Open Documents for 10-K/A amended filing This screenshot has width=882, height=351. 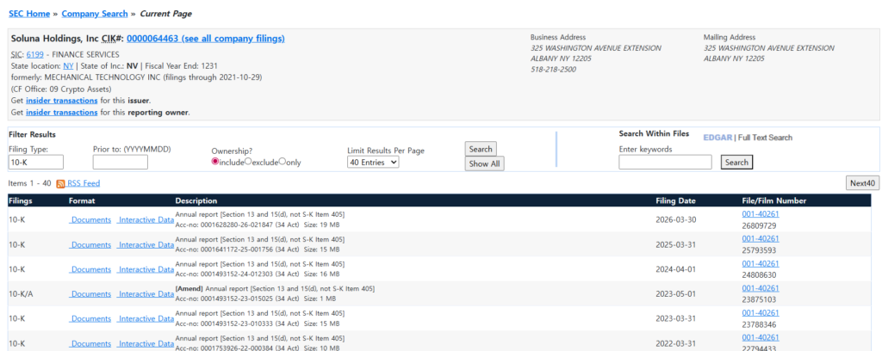pos(90,294)
